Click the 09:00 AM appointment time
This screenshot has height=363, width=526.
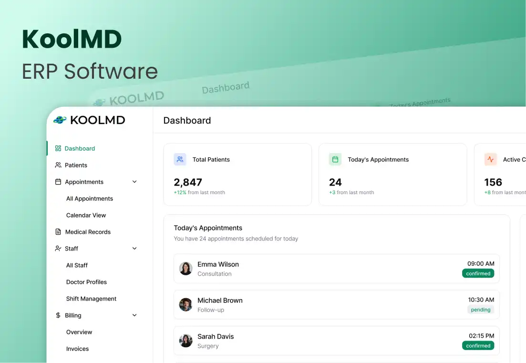pyautogui.click(x=481, y=264)
